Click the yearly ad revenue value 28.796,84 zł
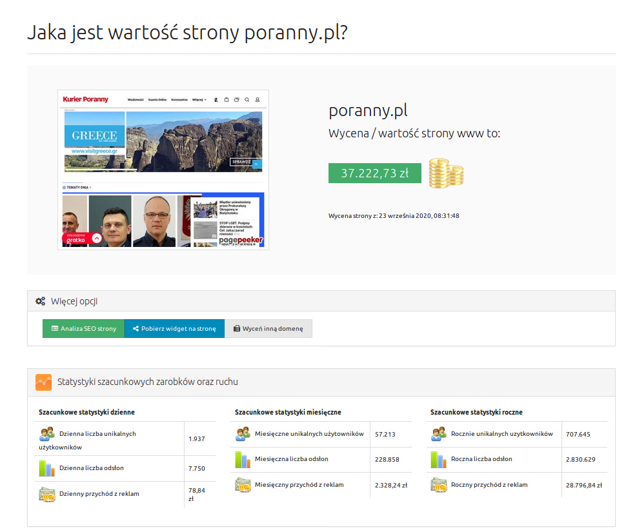Image resolution: width=637 pixels, height=532 pixels. click(x=584, y=486)
